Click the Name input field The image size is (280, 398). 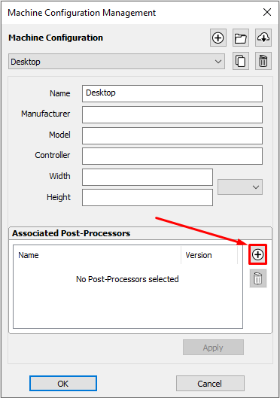click(x=172, y=93)
